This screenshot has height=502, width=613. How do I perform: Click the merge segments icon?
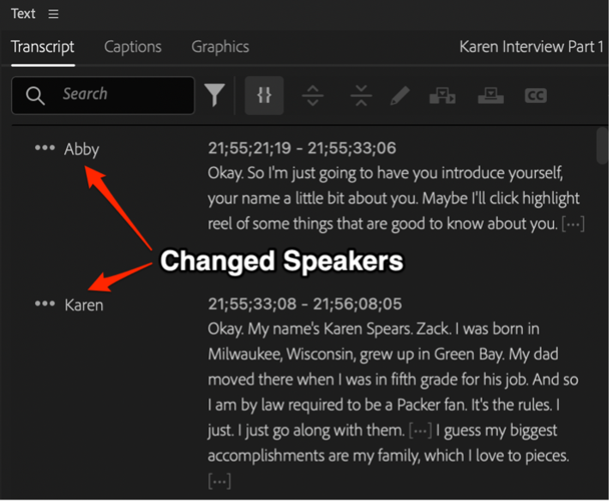click(x=361, y=95)
